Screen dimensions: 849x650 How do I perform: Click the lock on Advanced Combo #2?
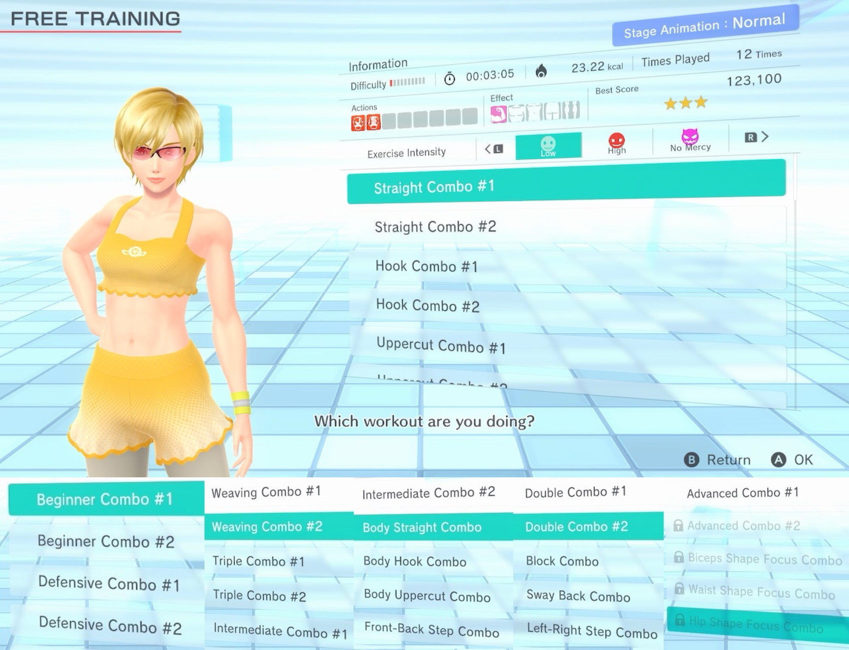(678, 526)
